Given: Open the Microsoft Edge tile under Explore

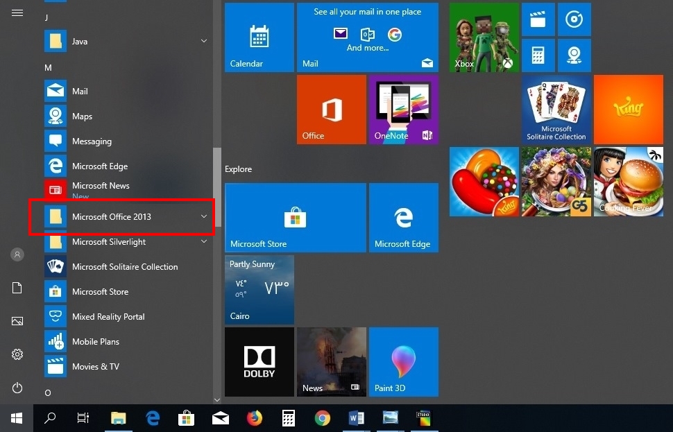Looking at the screenshot, I should click(404, 218).
